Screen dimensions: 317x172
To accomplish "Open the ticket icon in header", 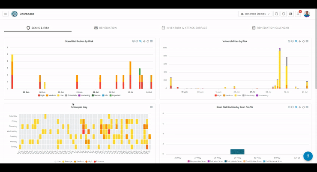I will click(291, 14).
